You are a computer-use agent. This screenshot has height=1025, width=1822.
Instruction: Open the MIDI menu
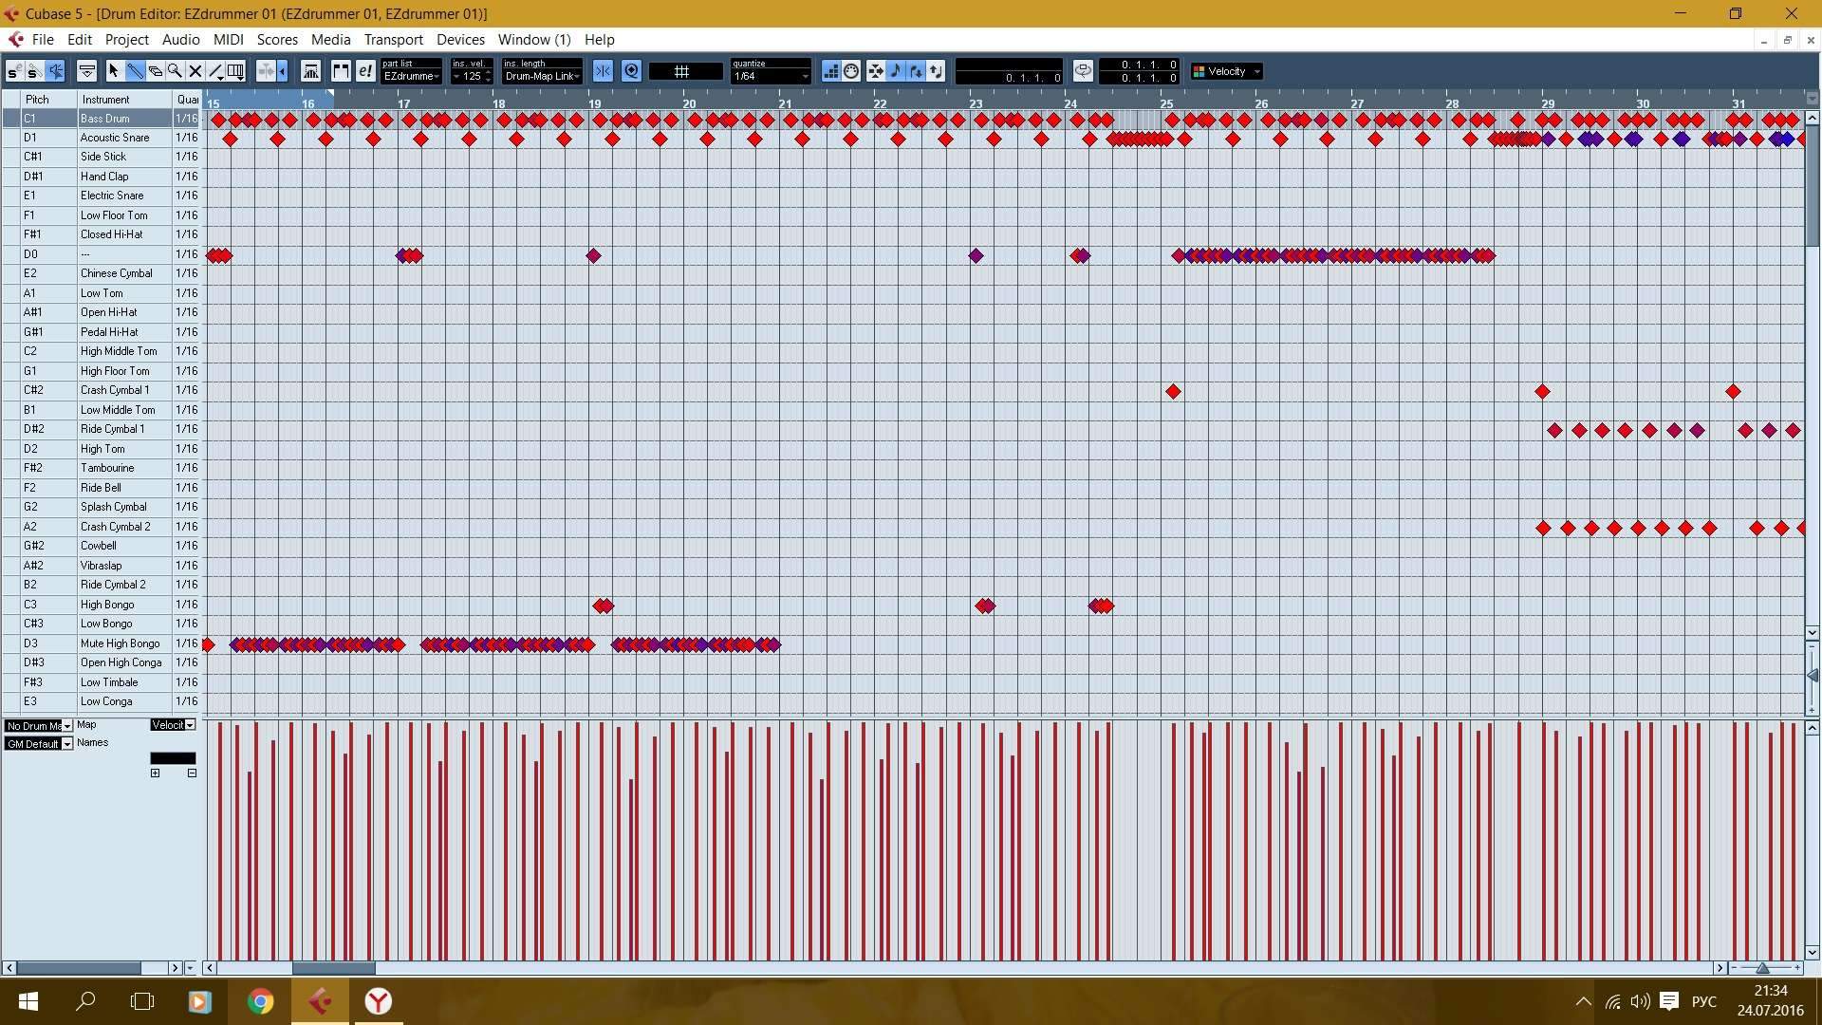[228, 40]
